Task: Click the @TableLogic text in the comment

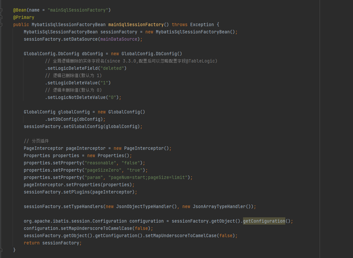Action: pyautogui.click(x=200, y=61)
